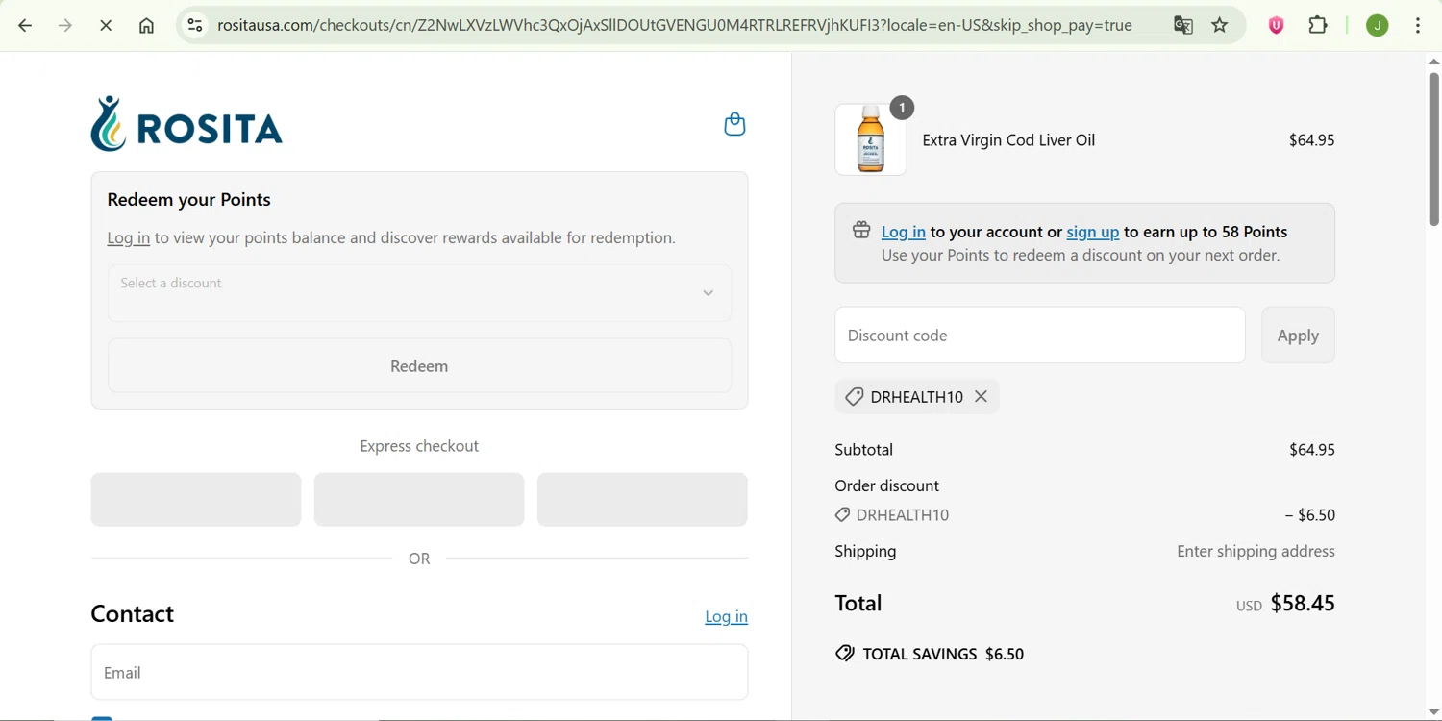This screenshot has width=1442, height=721.
Task: Click Log in under Redeem your Points
Action: [128, 237]
